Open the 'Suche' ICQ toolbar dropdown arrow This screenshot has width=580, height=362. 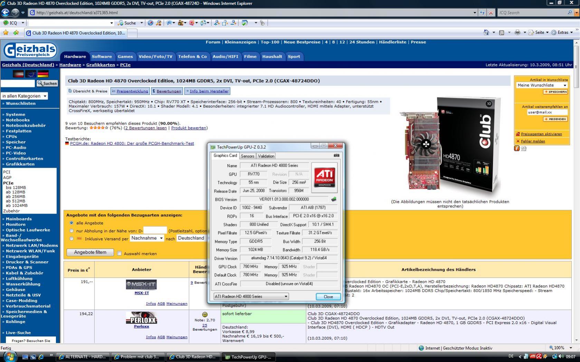[141, 23]
